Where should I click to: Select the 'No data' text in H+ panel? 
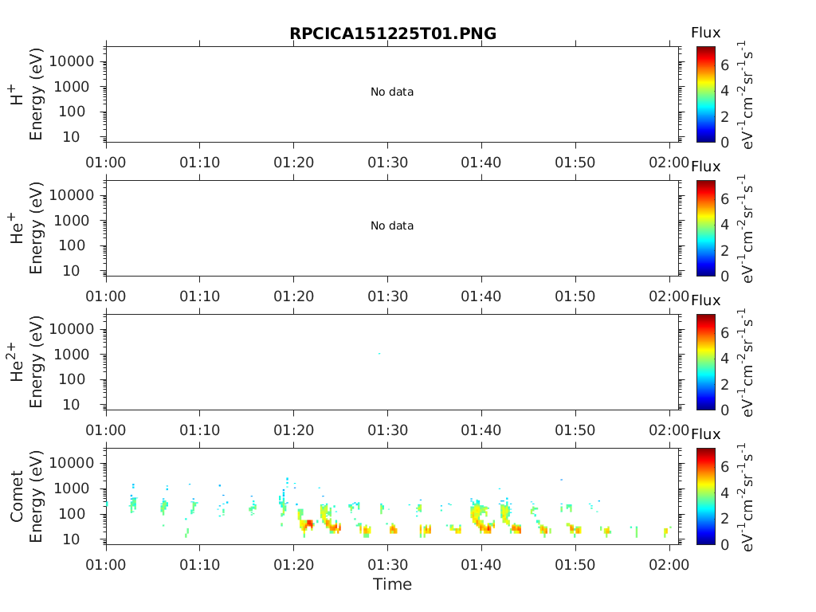392,92
